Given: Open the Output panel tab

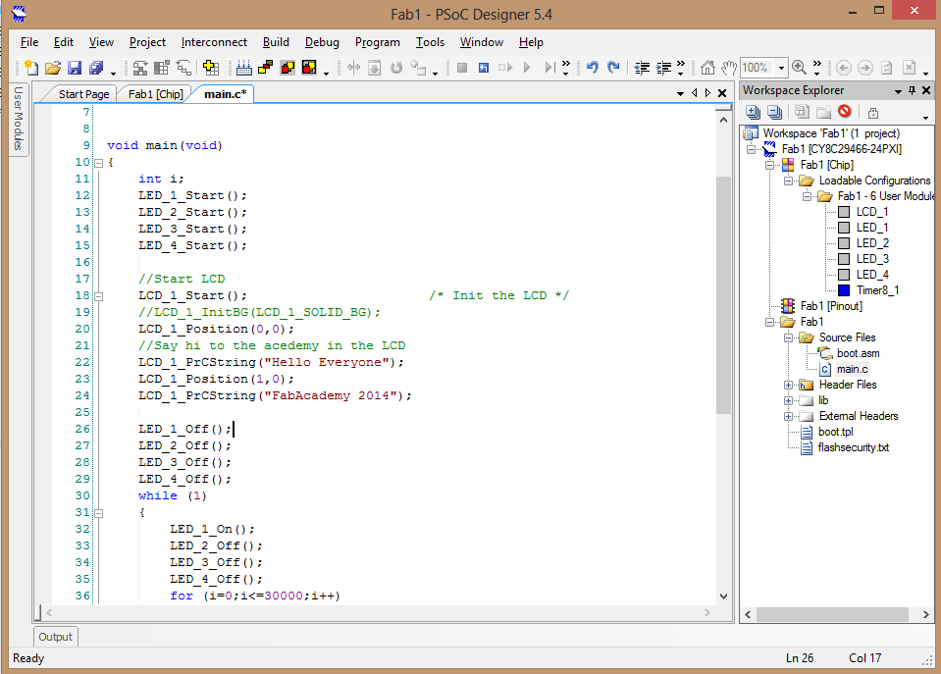Looking at the screenshot, I should click(55, 637).
